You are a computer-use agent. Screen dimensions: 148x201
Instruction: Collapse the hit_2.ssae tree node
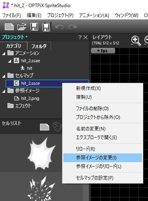[9, 61]
